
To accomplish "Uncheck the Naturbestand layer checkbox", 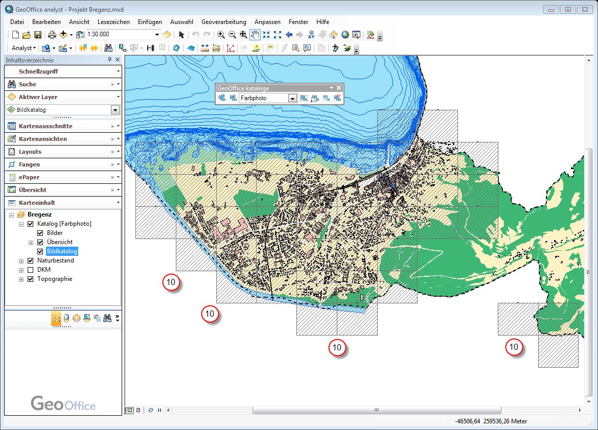I will [31, 260].
